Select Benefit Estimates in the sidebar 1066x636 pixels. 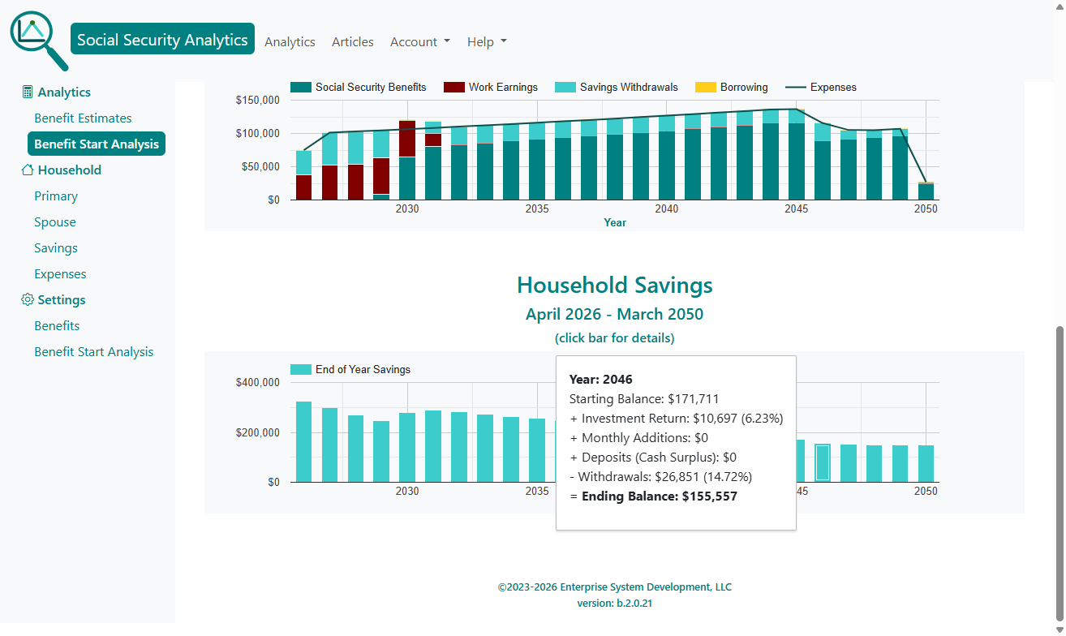pos(82,118)
